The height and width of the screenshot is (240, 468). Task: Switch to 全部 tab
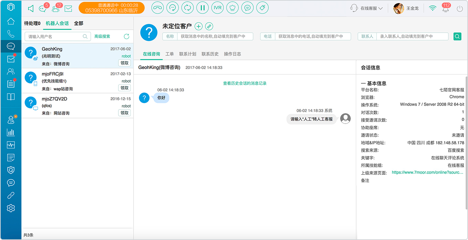tap(78, 23)
